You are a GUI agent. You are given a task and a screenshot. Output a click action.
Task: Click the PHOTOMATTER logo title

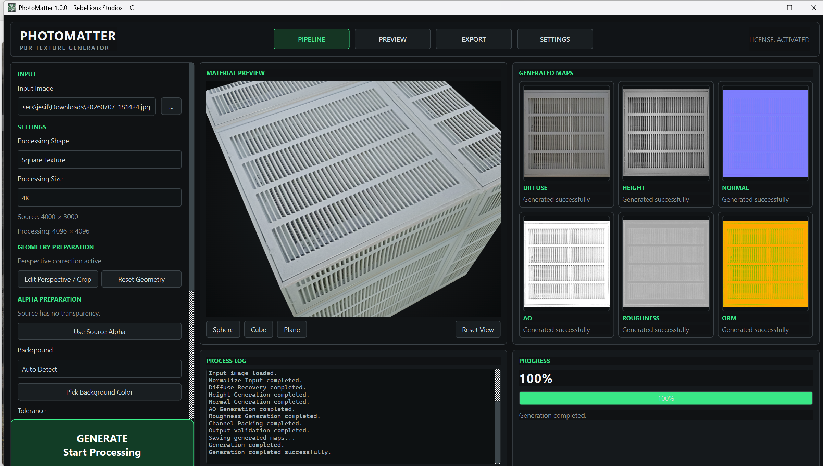(x=68, y=36)
